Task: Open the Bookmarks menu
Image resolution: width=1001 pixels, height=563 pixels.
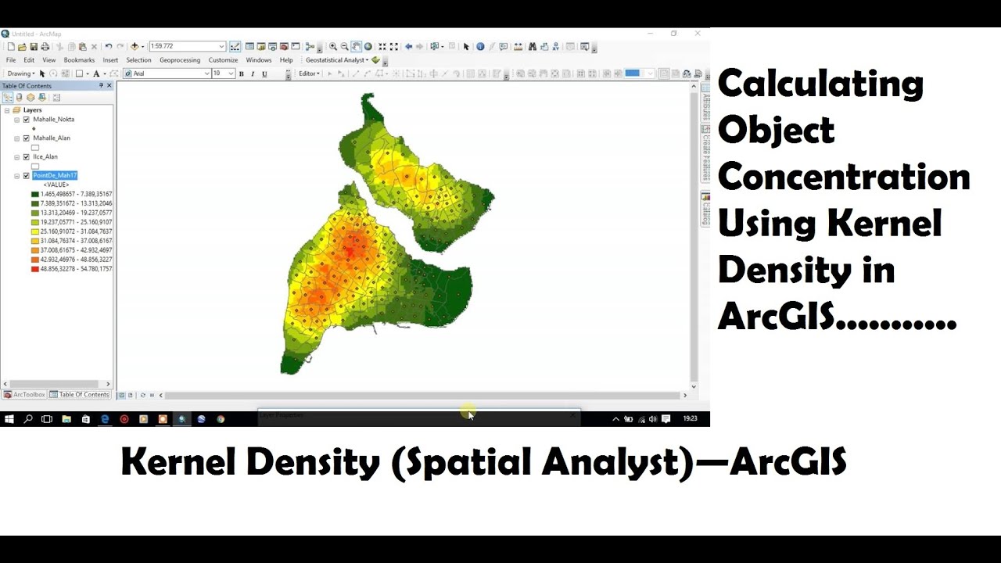Action: click(x=79, y=60)
